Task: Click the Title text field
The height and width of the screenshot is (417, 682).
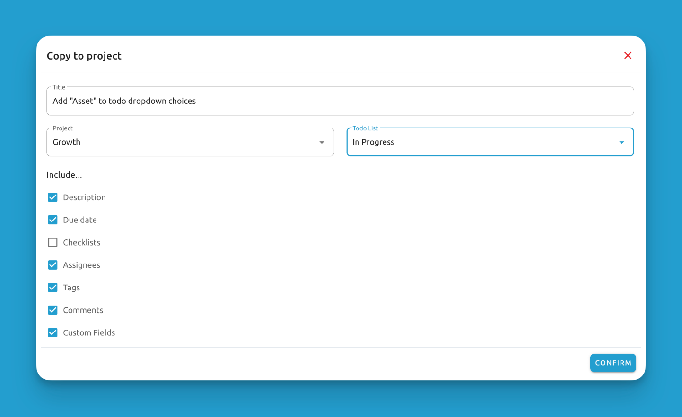Action: (340, 101)
